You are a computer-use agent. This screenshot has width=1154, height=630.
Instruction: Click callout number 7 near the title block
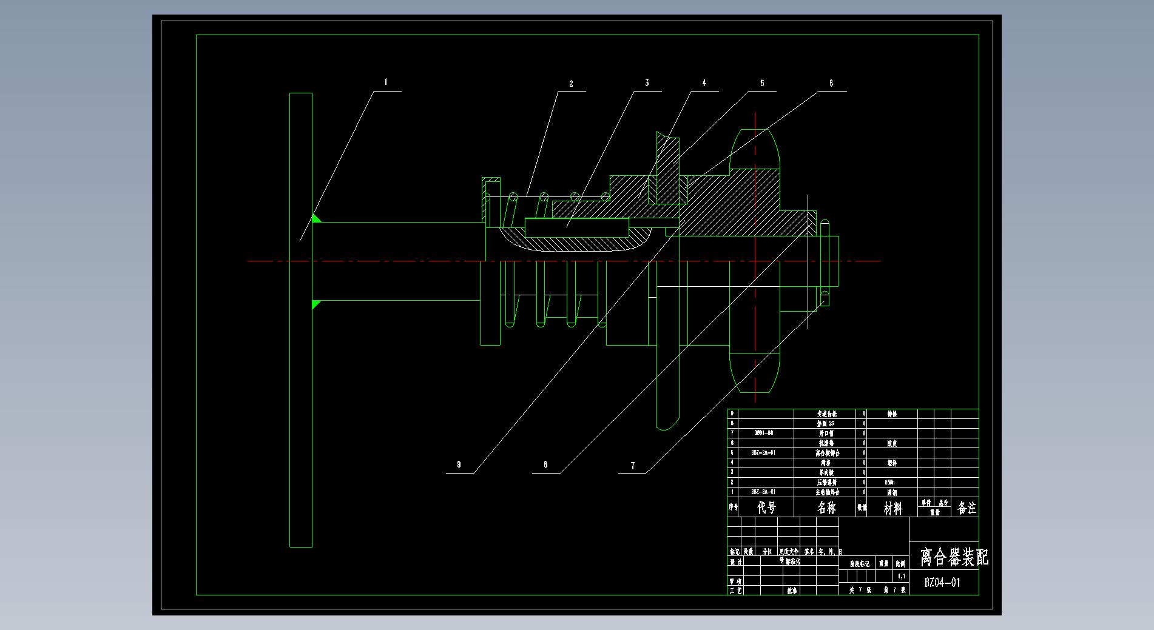coord(633,466)
